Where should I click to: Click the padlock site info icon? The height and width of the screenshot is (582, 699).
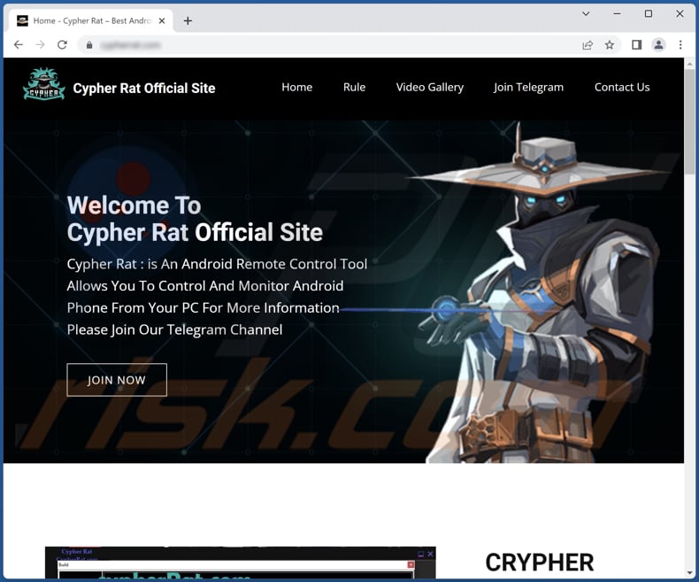[x=89, y=45]
